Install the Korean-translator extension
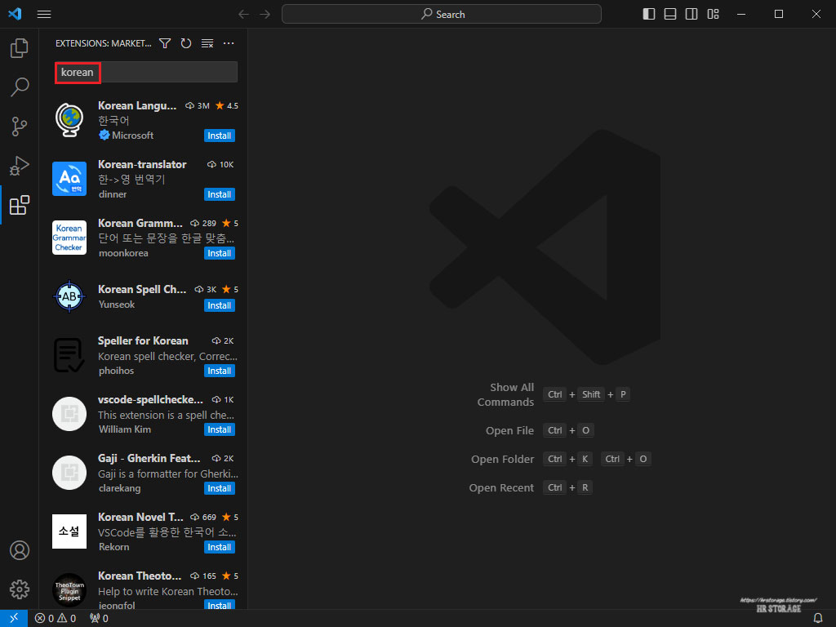Image resolution: width=836 pixels, height=627 pixels. coord(219,194)
